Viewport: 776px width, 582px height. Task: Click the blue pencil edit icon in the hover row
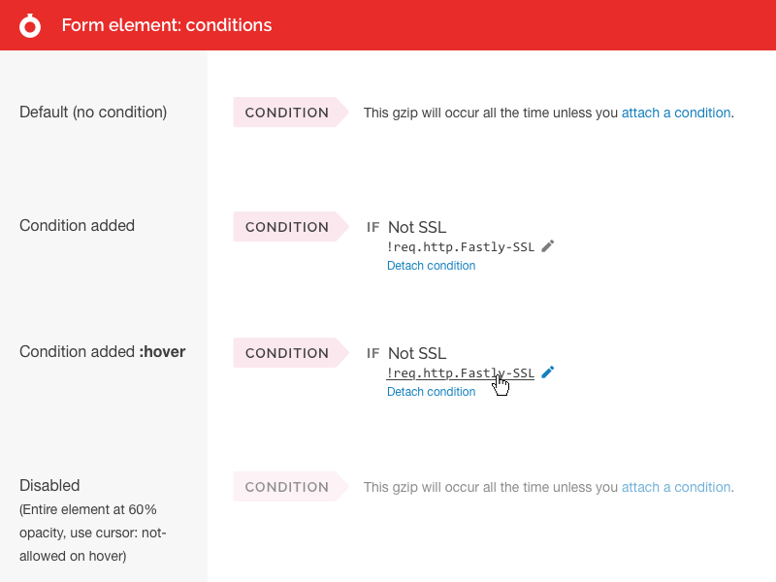click(548, 372)
